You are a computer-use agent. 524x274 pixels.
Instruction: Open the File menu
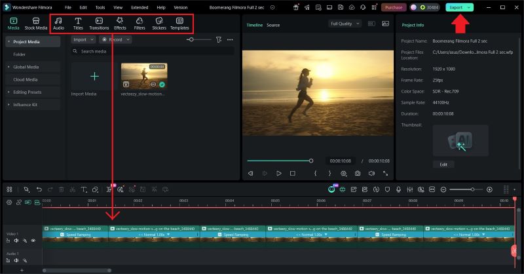[x=68, y=7]
